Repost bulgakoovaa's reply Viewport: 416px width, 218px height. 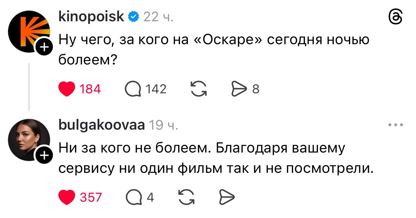[x=186, y=197]
